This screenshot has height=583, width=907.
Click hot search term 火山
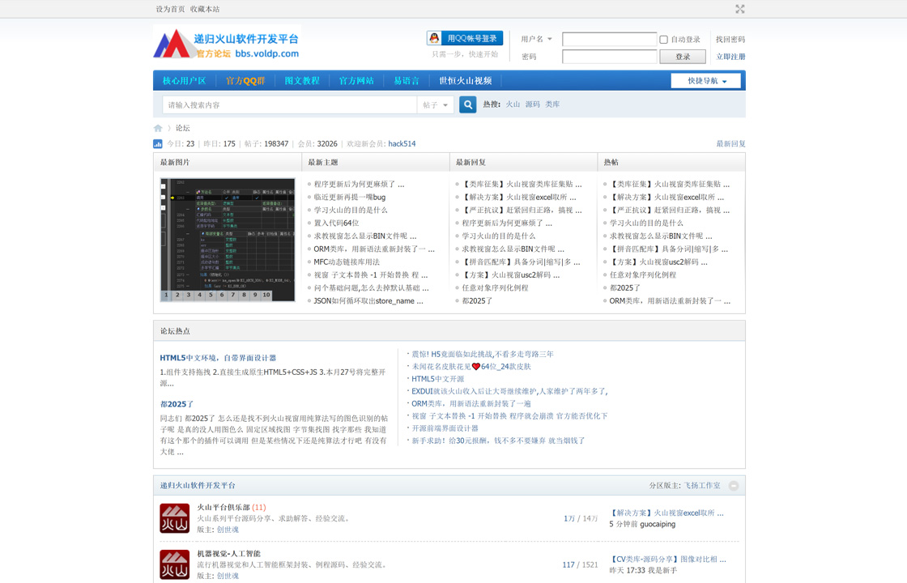click(x=513, y=104)
